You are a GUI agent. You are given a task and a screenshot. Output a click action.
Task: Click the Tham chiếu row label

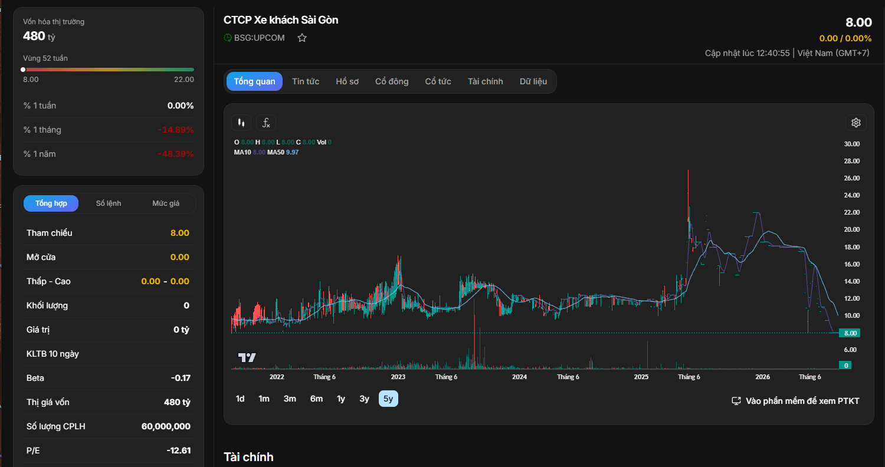[50, 233]
